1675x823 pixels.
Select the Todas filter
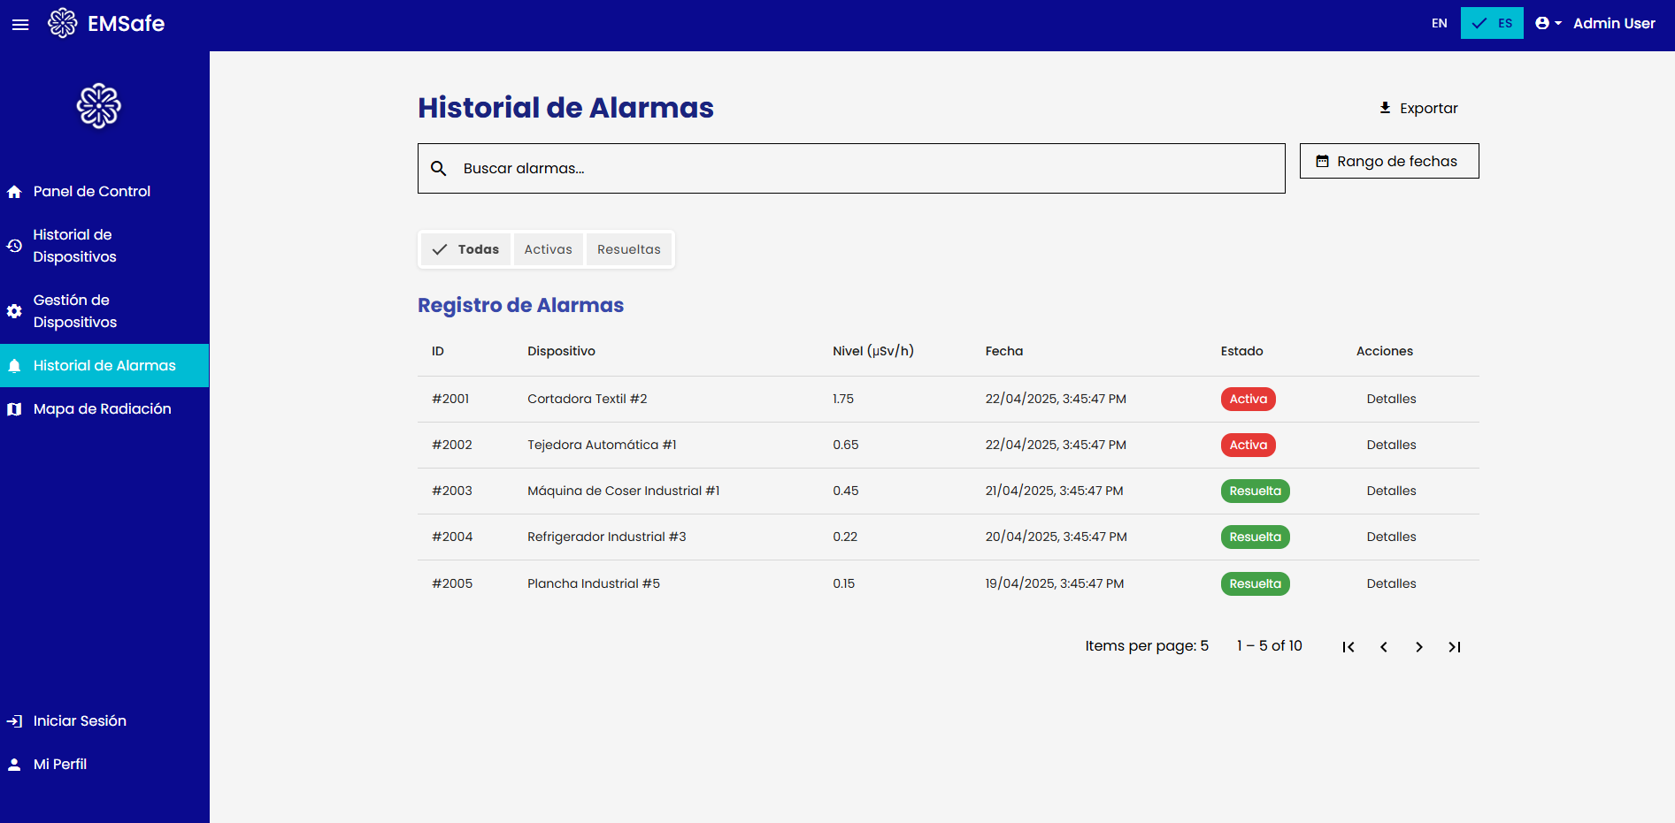[465, 249]
